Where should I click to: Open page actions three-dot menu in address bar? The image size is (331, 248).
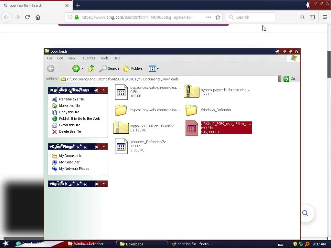coord(208,17)
